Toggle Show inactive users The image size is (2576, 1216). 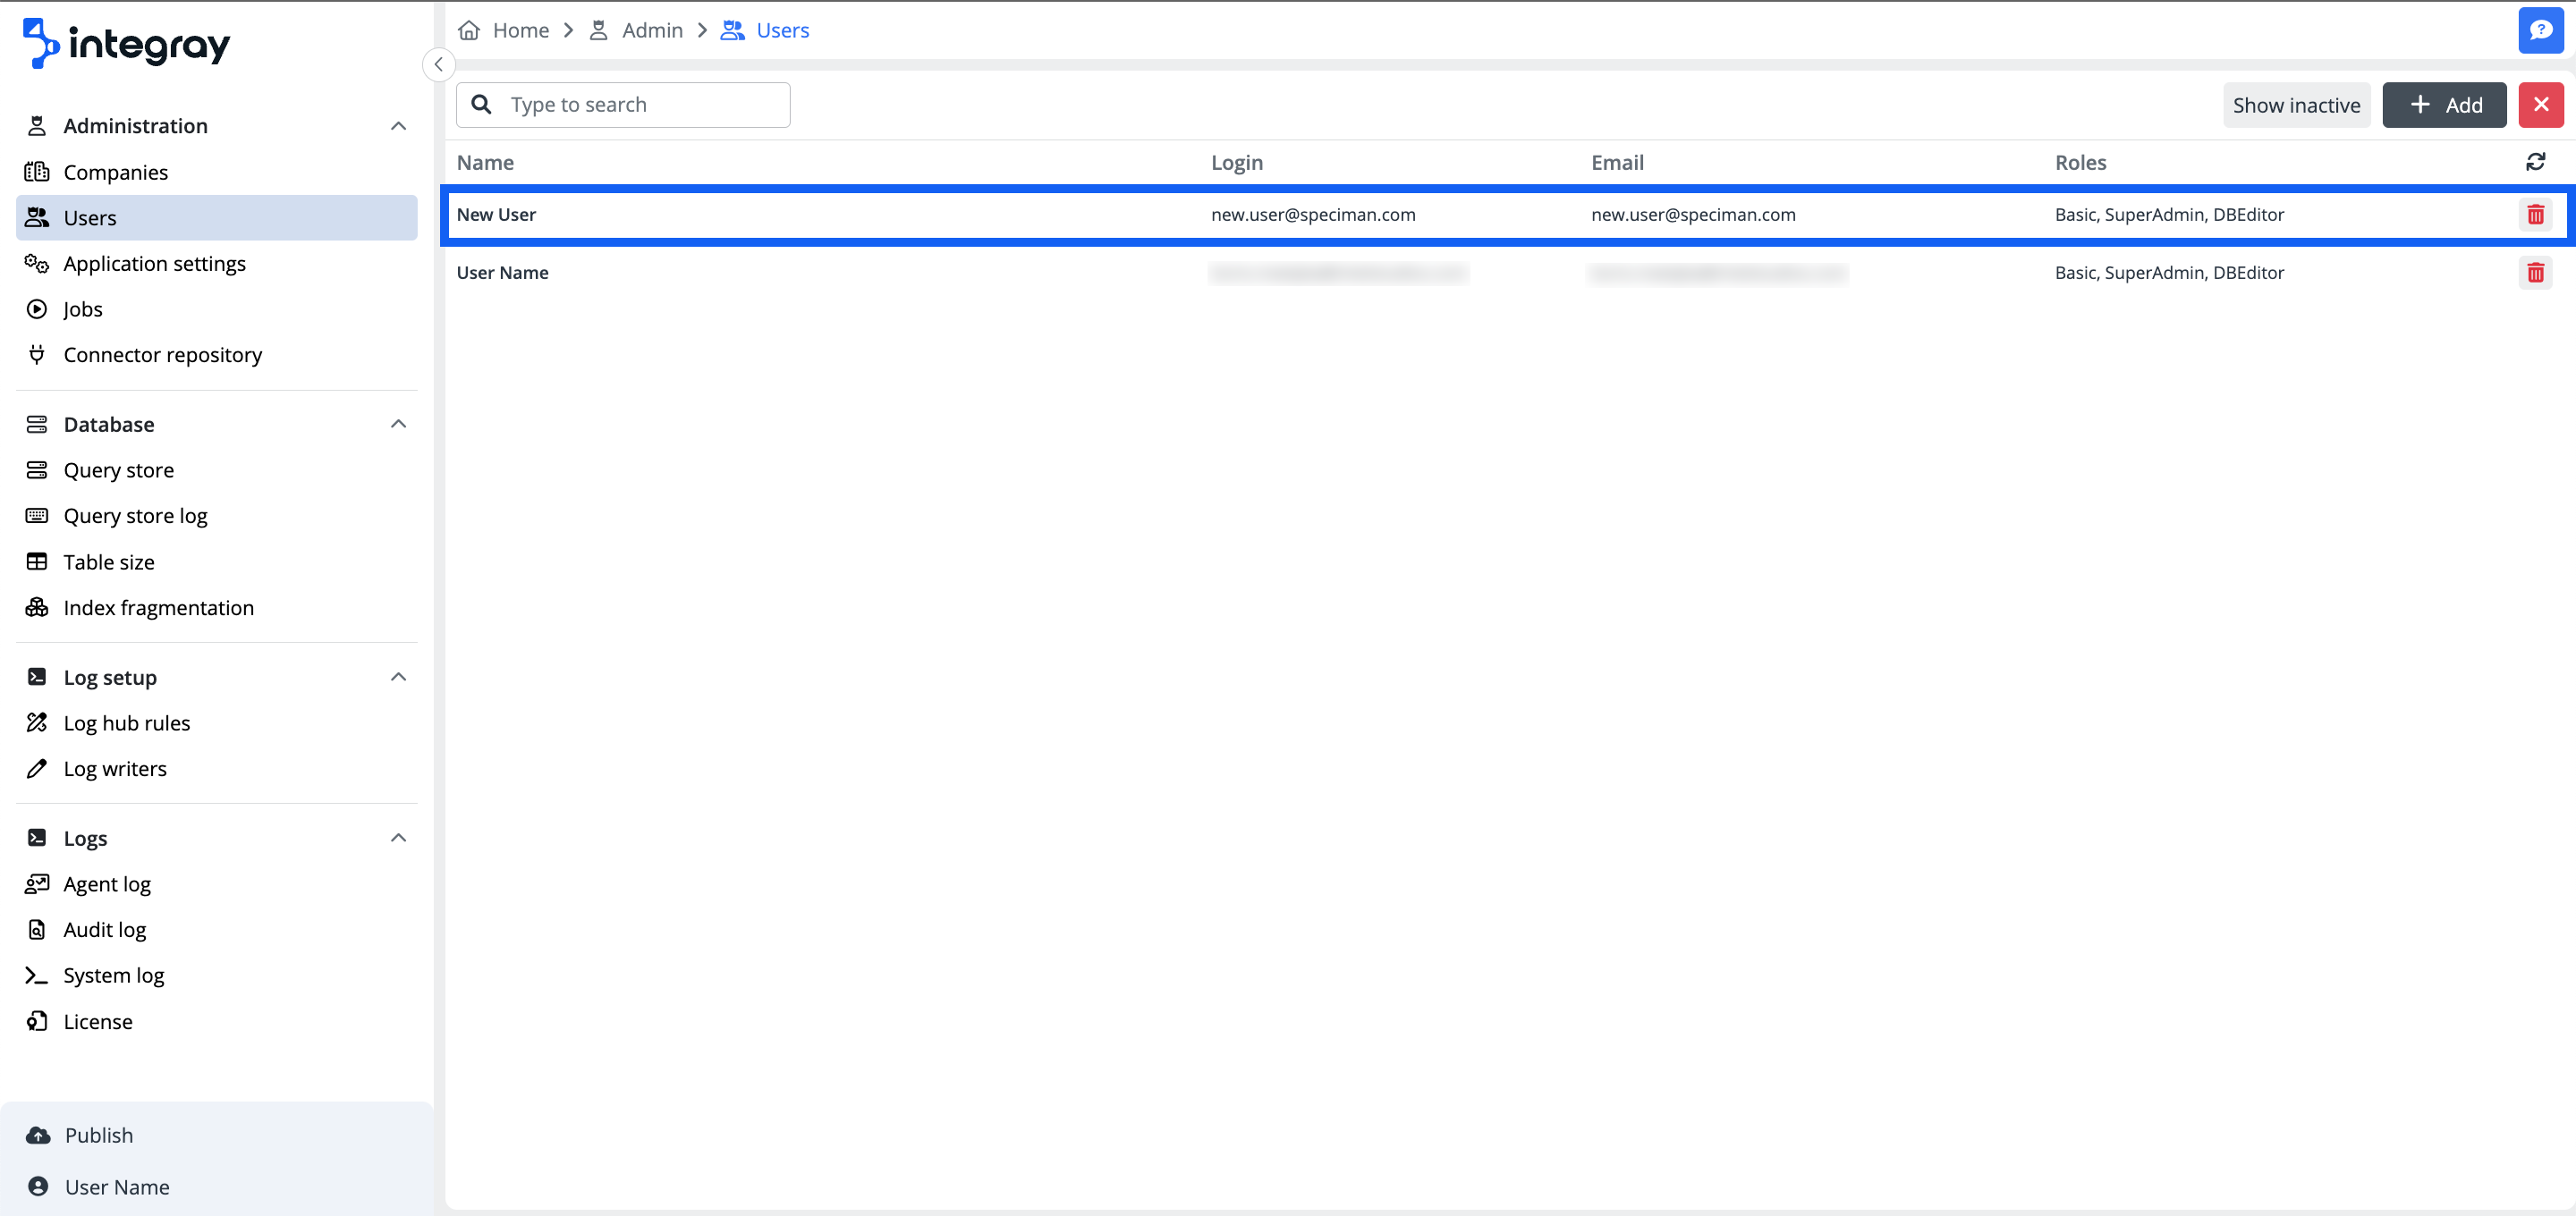2296,105
